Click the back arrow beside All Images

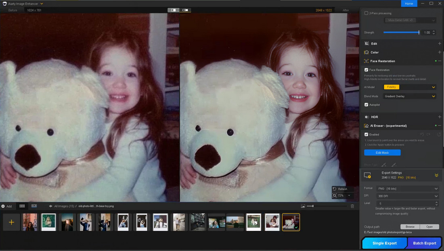pyautogui.click(x=50, y=206)
